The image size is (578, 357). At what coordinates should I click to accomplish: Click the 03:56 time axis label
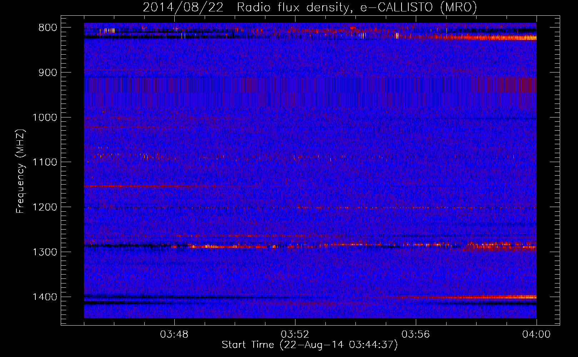[416, 335]
